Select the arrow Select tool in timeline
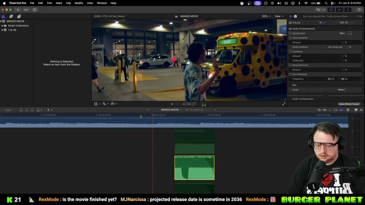The width and height of the screenshot is (365, 205). pyautogui.click(x=48, y=110)
